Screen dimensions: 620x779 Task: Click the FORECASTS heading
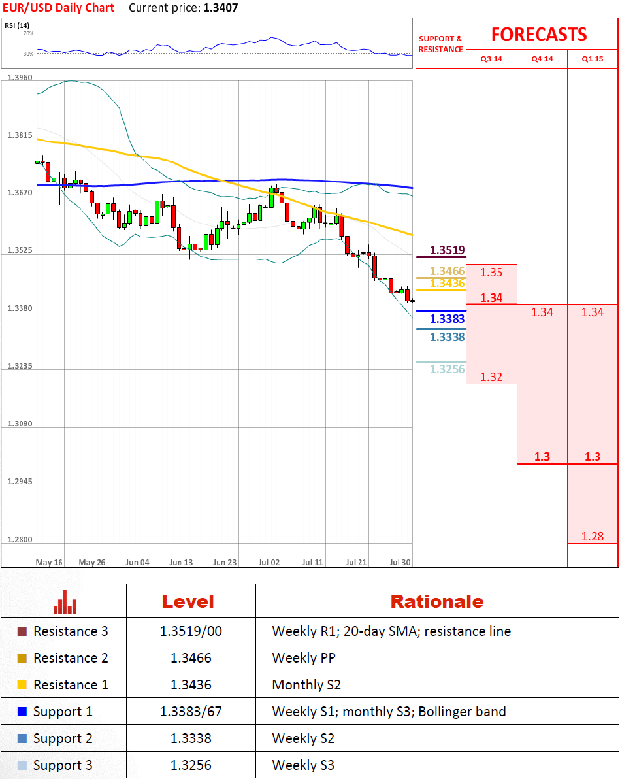(x=539, y=34)
